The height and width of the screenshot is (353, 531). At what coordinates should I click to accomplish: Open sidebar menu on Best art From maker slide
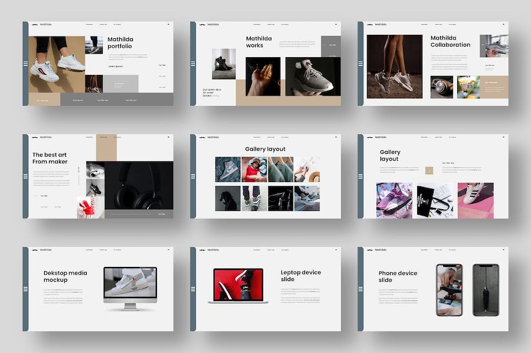click(x=25, y=176)
